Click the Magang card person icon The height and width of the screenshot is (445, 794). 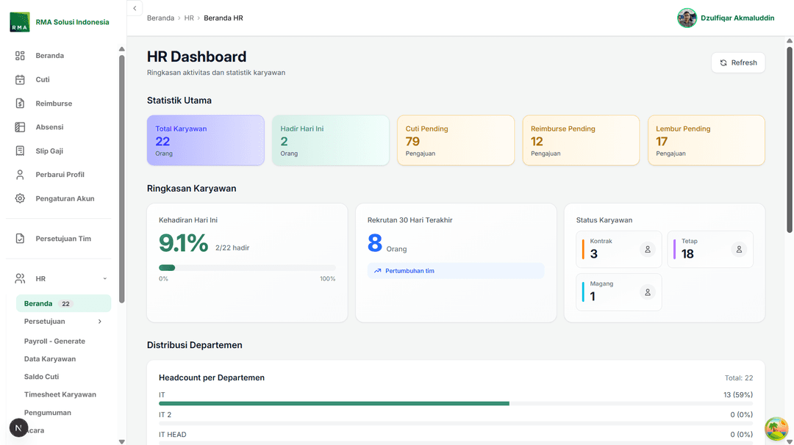pos(648,292)
